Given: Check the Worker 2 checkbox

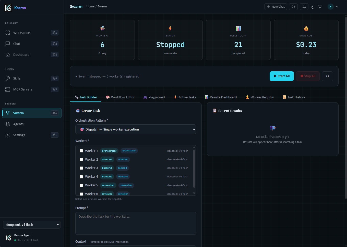Looking at the screenshot, I should point(81,160).
